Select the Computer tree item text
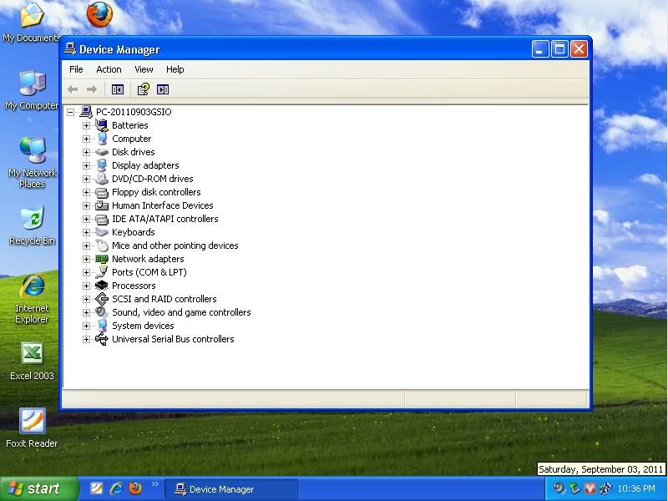 tap(131, 139)
